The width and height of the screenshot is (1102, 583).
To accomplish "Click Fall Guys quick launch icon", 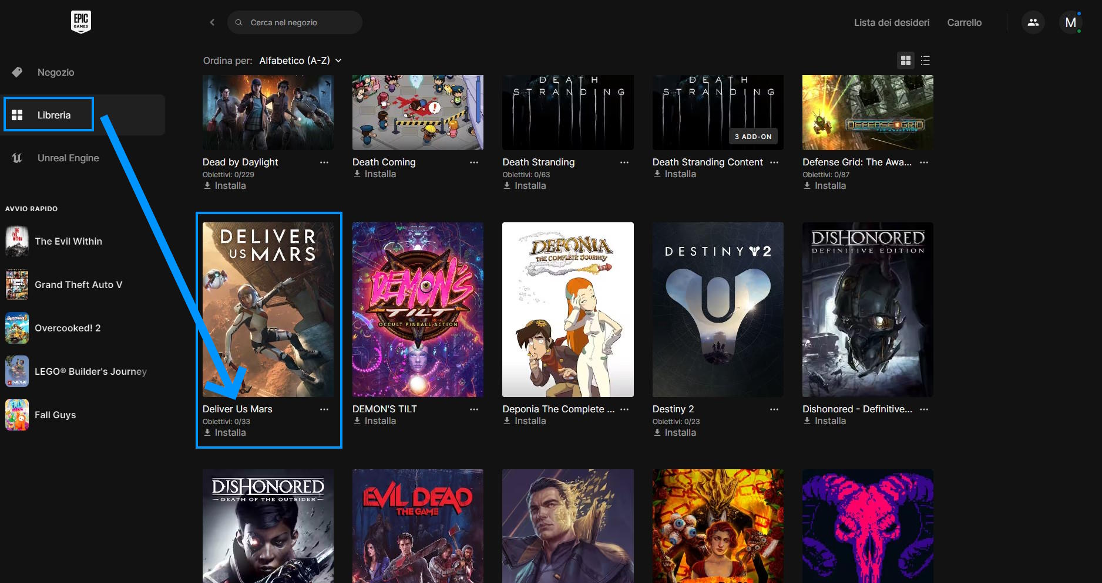I will [x=17, y=415].
